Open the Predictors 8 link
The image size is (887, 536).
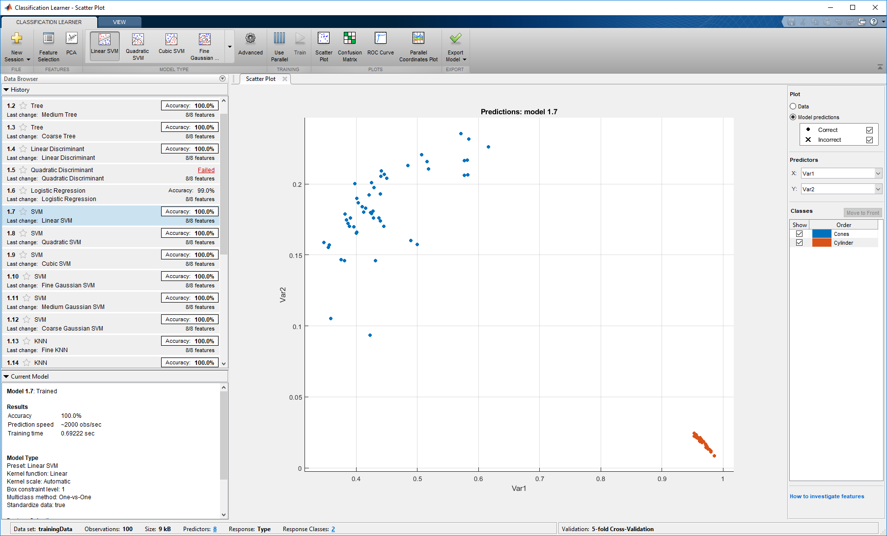(x=215, y=529)
